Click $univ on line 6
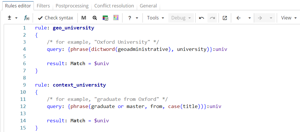The image size is (300, 132). (x=102, y=64)
